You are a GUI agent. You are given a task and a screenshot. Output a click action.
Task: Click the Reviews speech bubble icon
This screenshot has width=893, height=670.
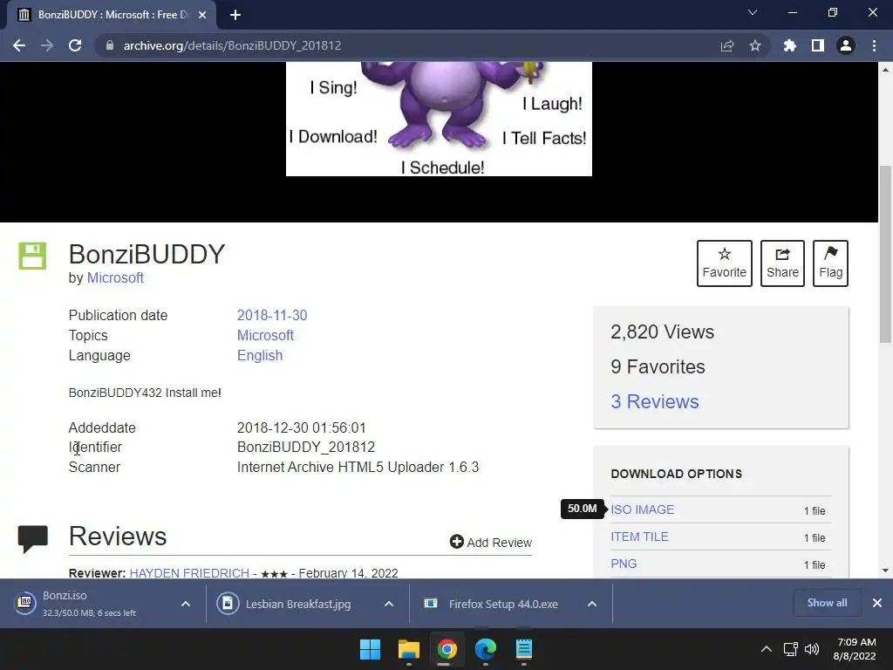tap(33, 539)
